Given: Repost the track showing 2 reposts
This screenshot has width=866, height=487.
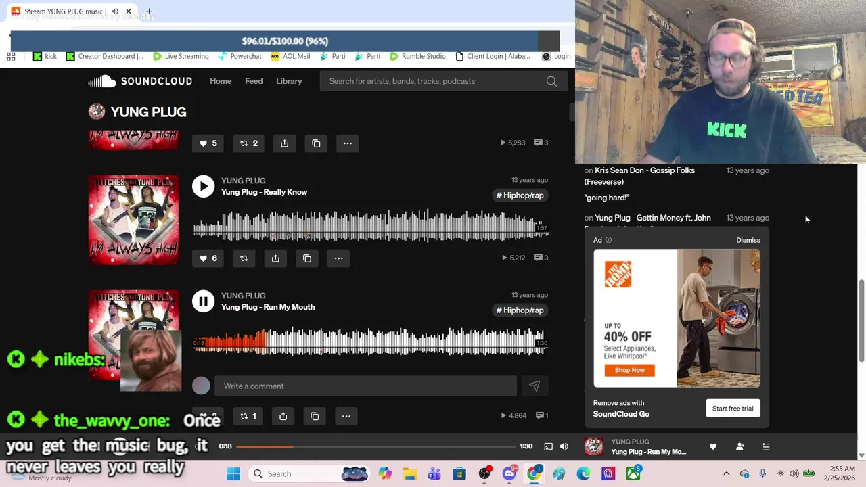Looking at the screenshot, I should click(248, 143).
